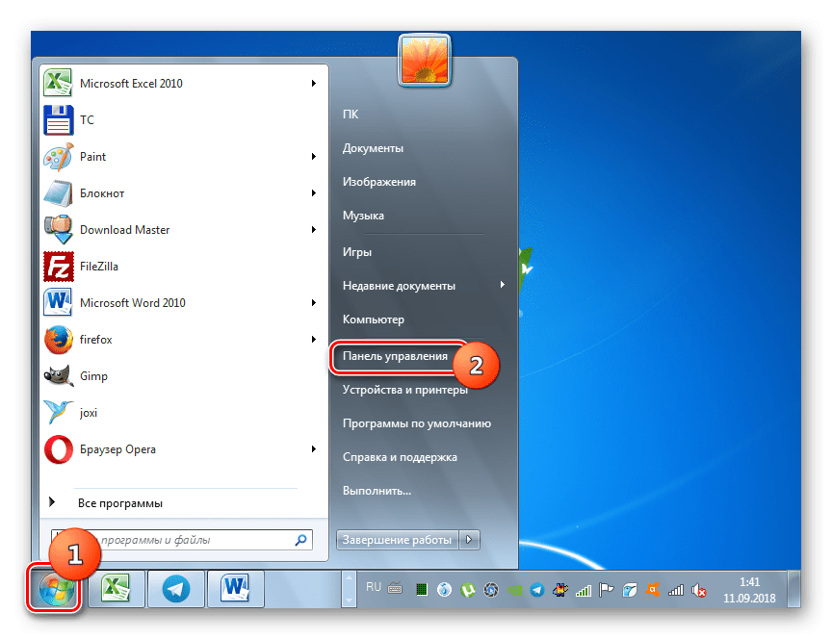Screen dimensions: 832x639
Task: Launch Microsoft Word from the taskbar
Action: pyautogui.click(x=234, y=588)
